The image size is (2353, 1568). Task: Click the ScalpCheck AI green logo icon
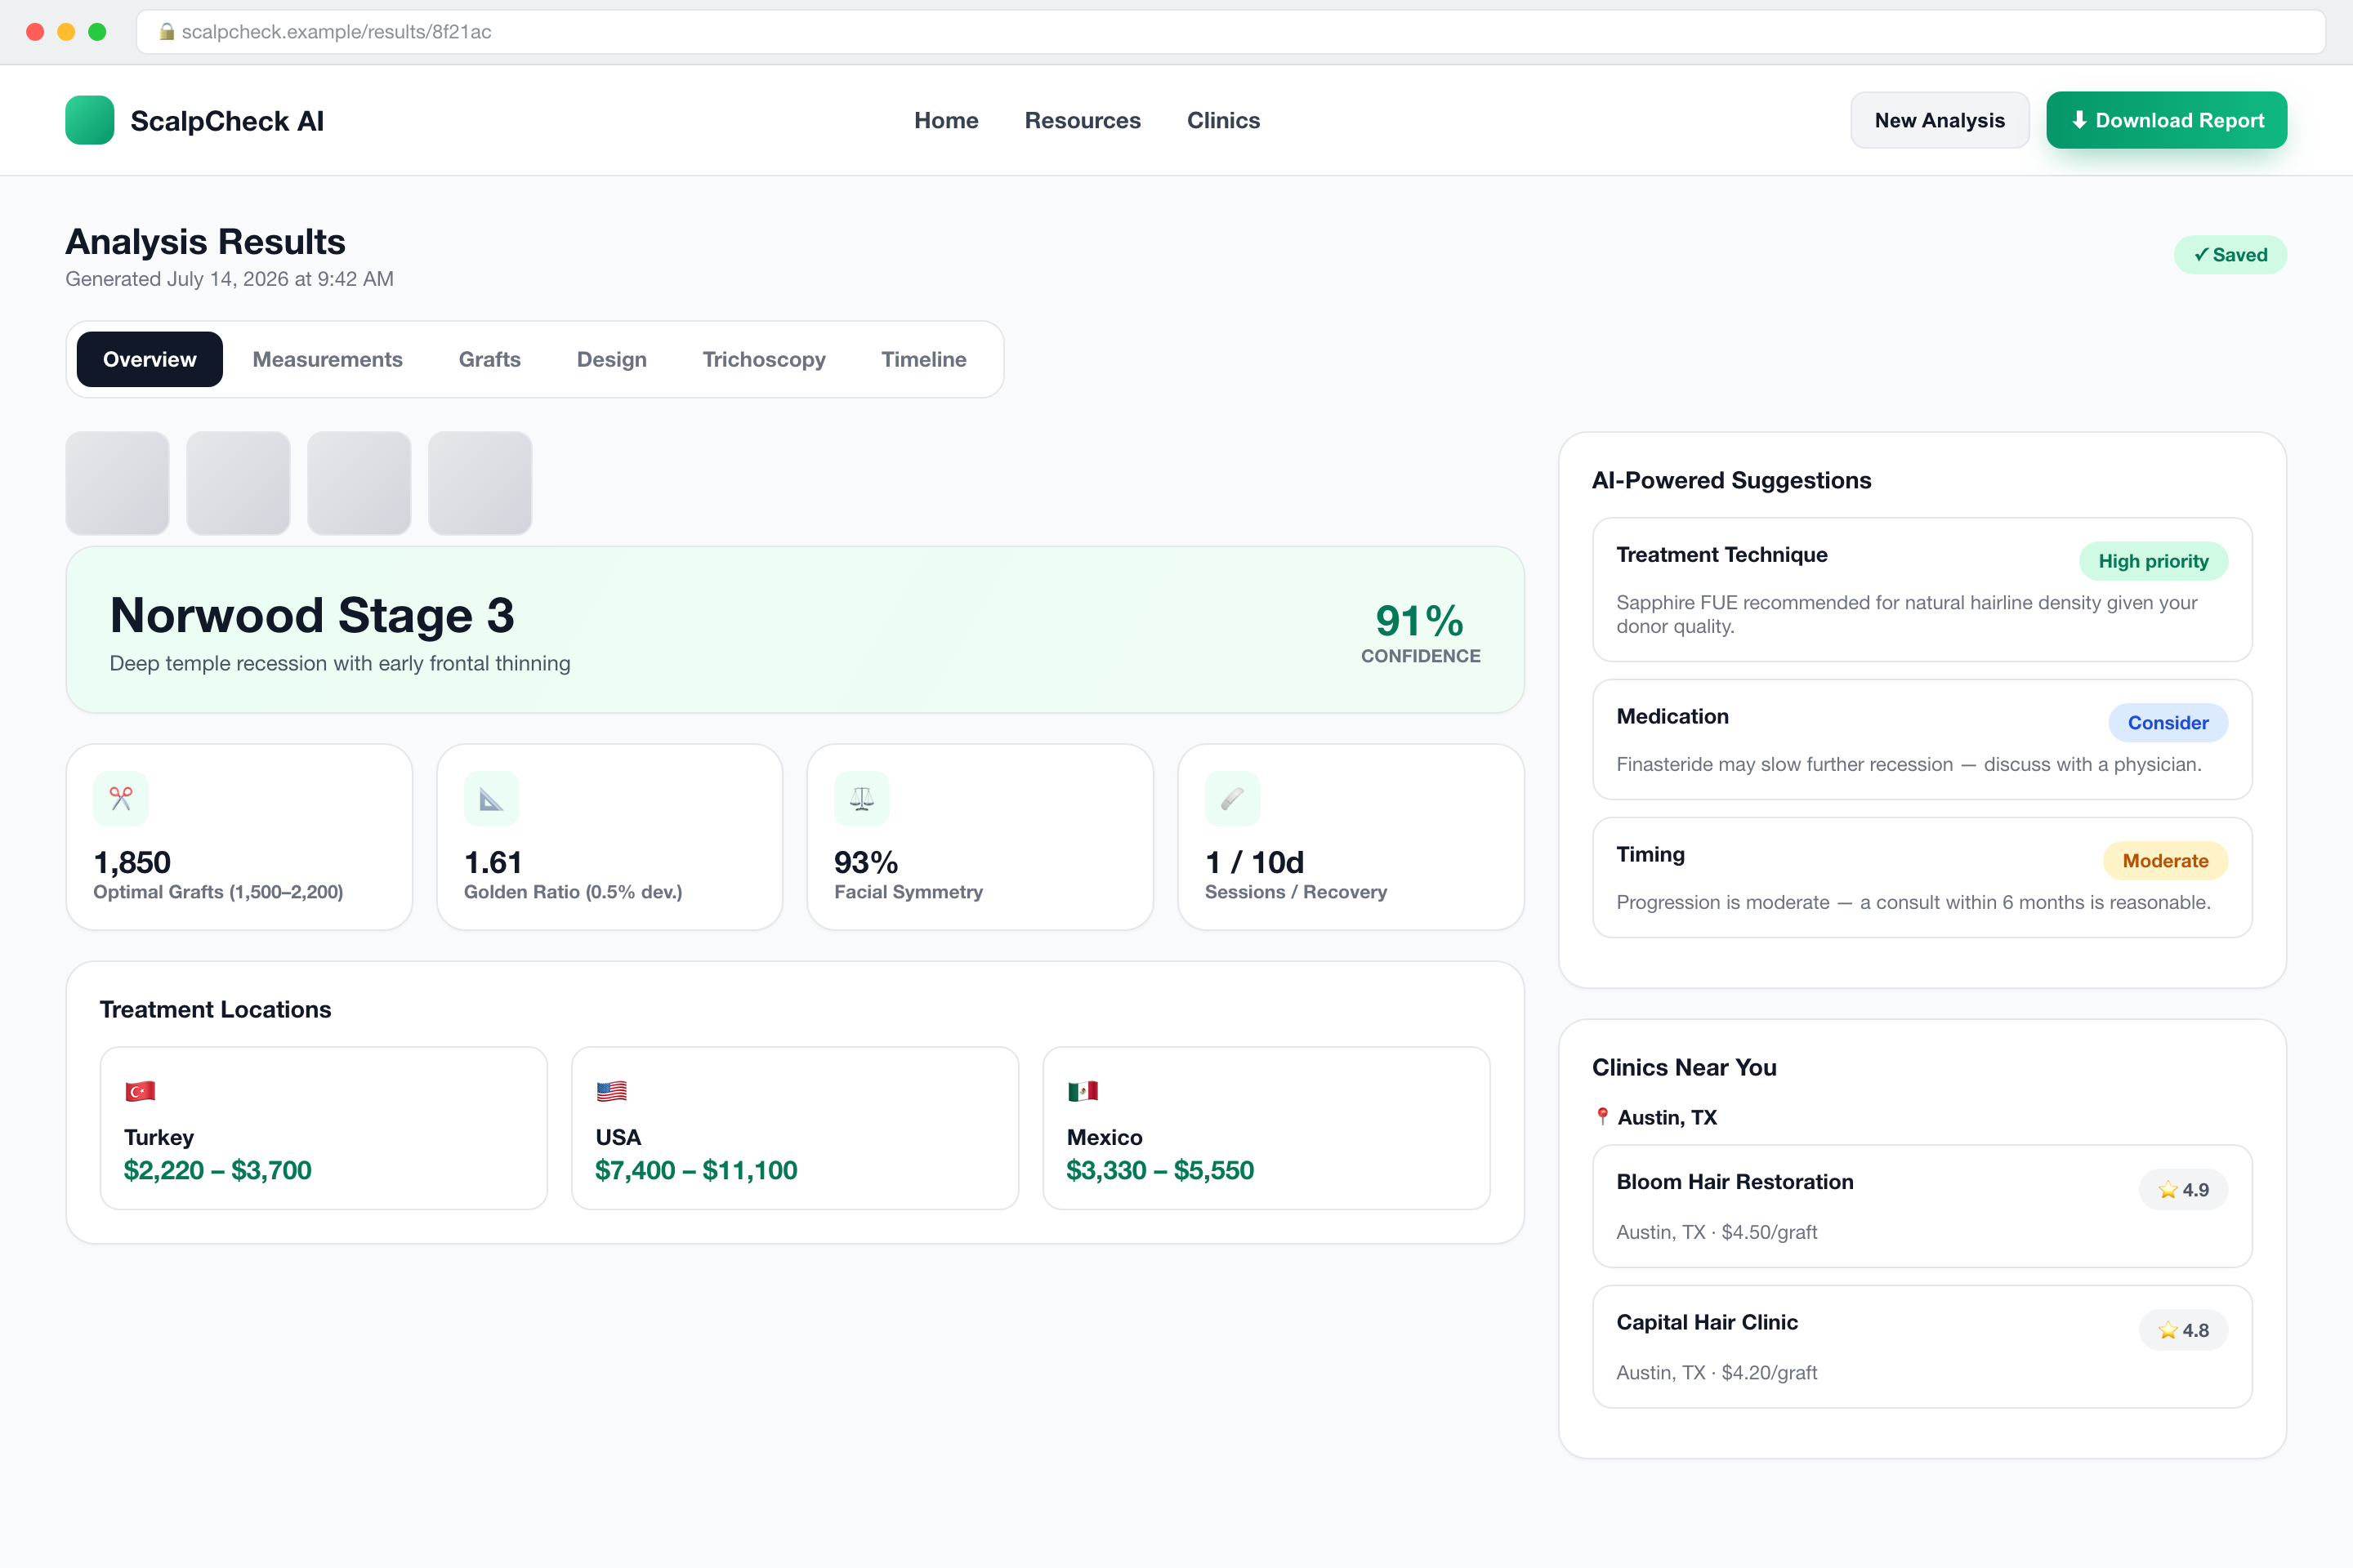89,120
